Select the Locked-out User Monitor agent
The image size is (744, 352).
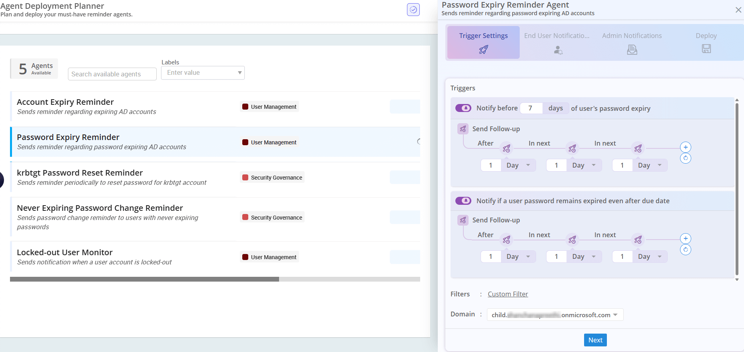coord(215,257)
